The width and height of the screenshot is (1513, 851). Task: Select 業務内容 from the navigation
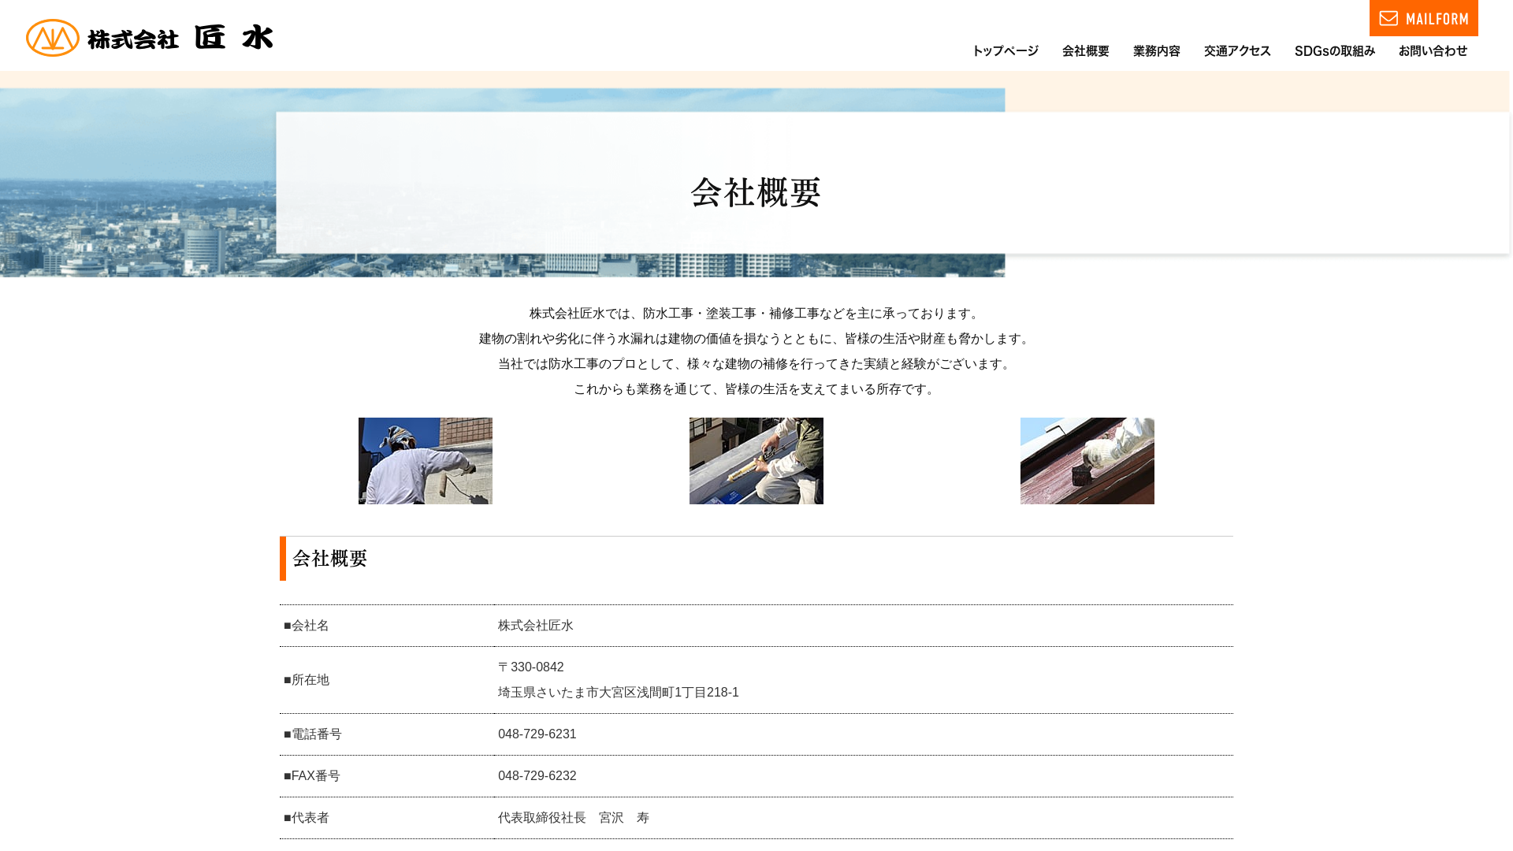[x=1157, y=50]
